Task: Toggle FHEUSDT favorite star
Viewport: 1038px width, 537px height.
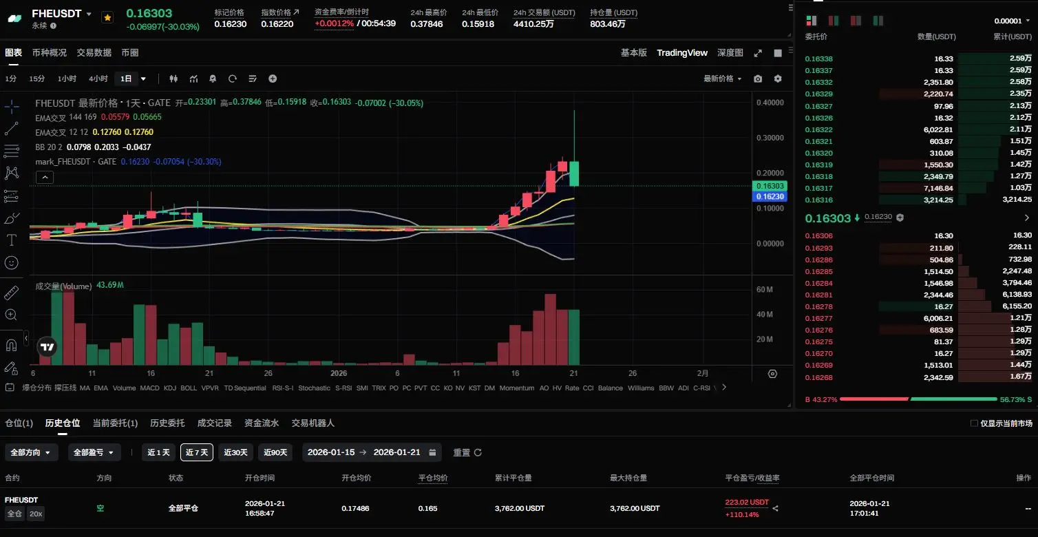Action: (107, 17)
